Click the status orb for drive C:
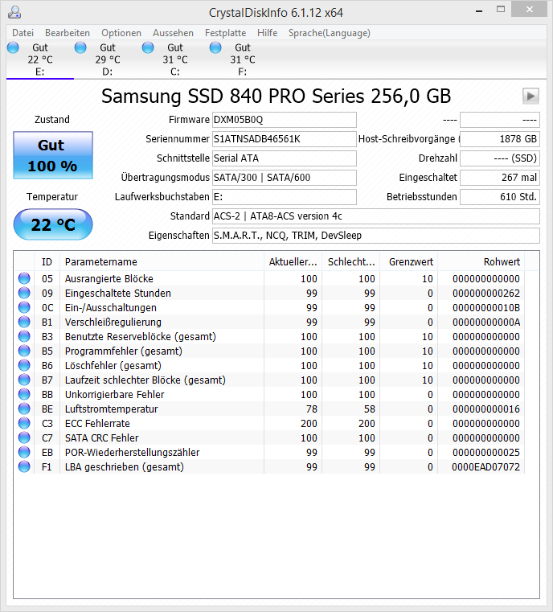The height and width of the screenshot is (612, 553). (148, 47)
